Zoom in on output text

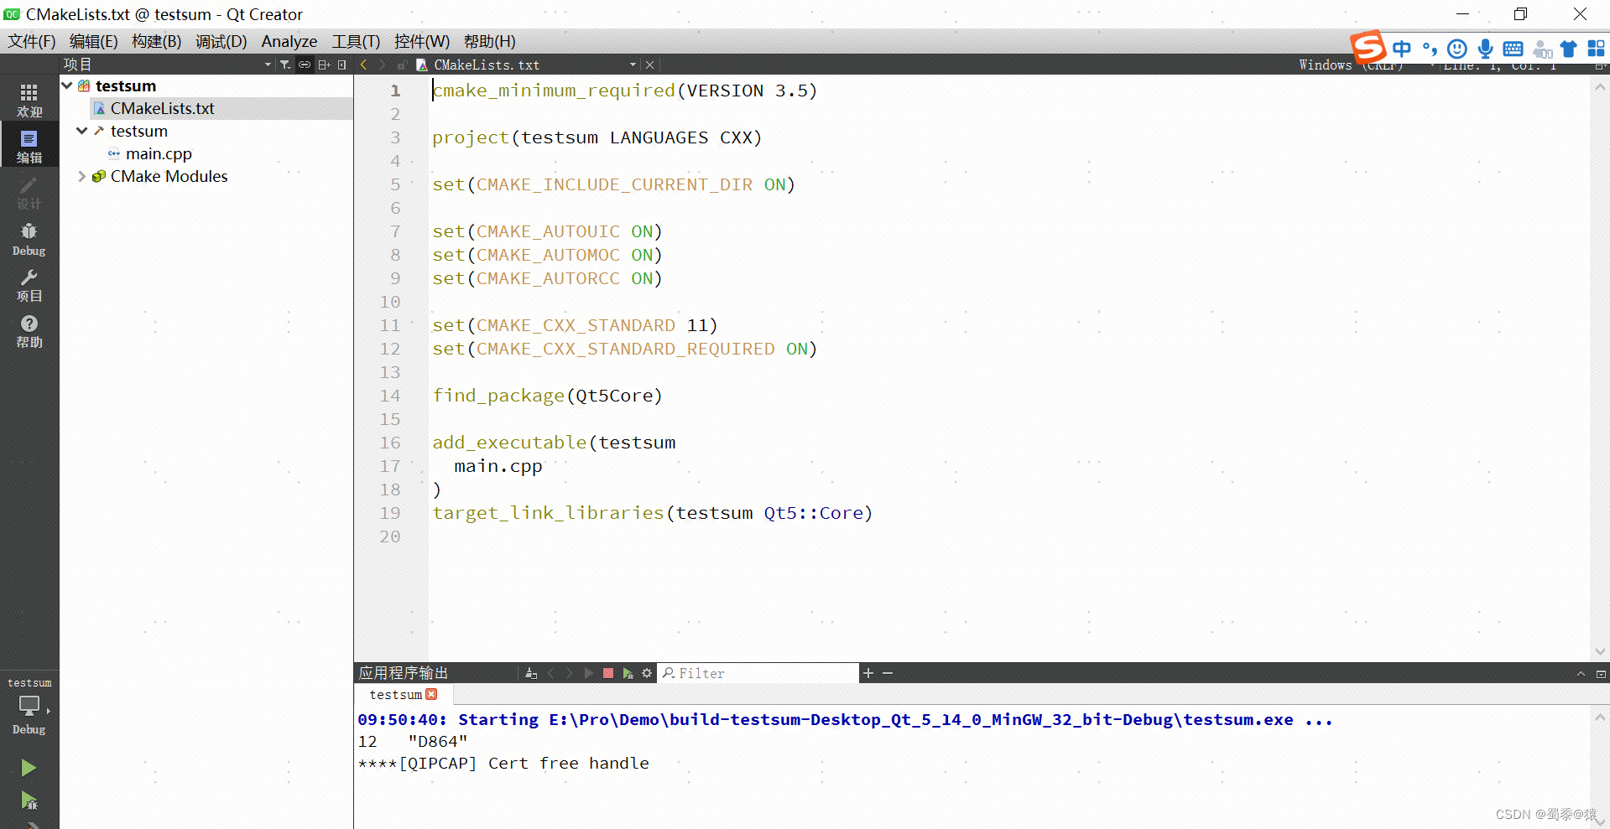point(868,673)
